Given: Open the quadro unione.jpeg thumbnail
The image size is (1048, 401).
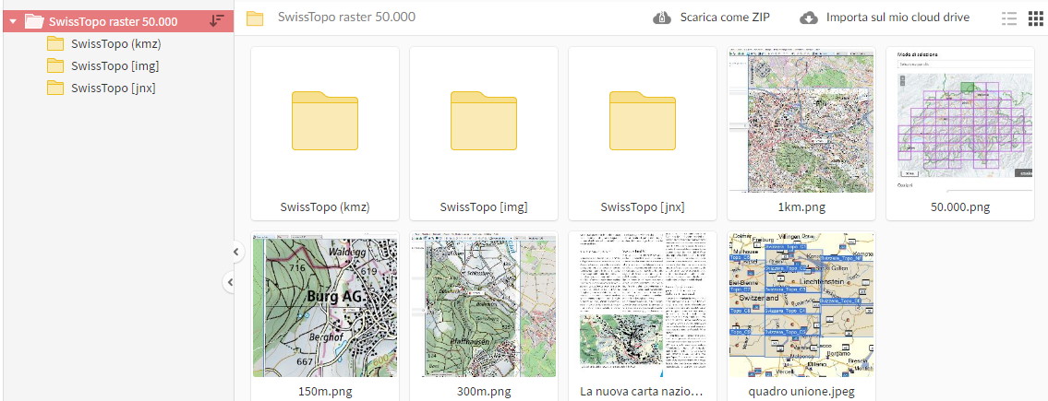Looking at the screenshot, I should coord(801,304).
